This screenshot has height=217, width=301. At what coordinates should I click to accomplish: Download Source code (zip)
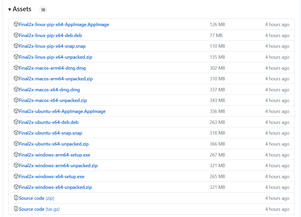pyautogui.click(x=37, y=198)
